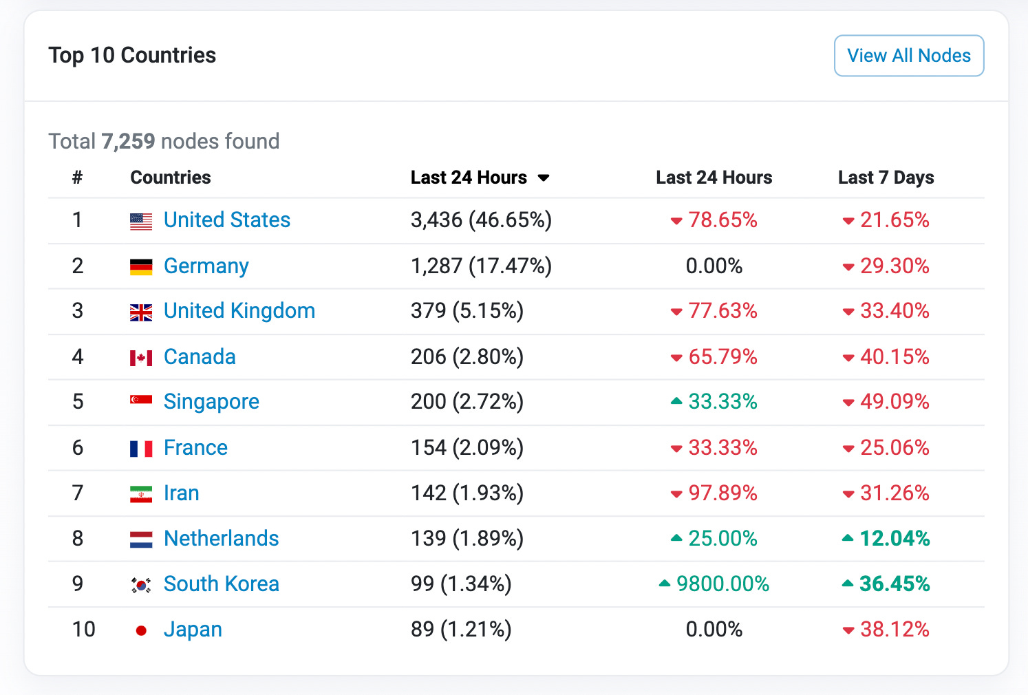
Task: Click the United States flag icon
Action: click(x=141, y=221)
